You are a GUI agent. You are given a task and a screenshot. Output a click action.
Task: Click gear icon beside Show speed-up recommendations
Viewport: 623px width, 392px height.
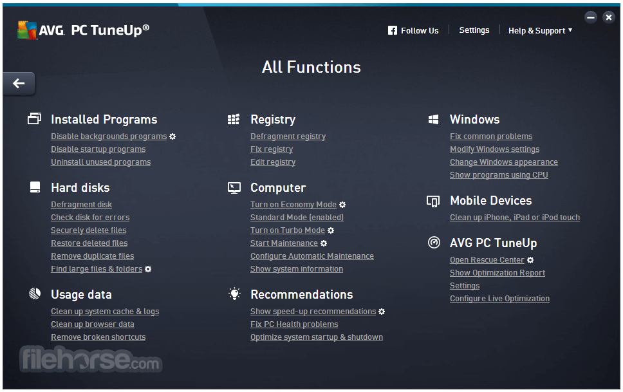coord(382,312)
